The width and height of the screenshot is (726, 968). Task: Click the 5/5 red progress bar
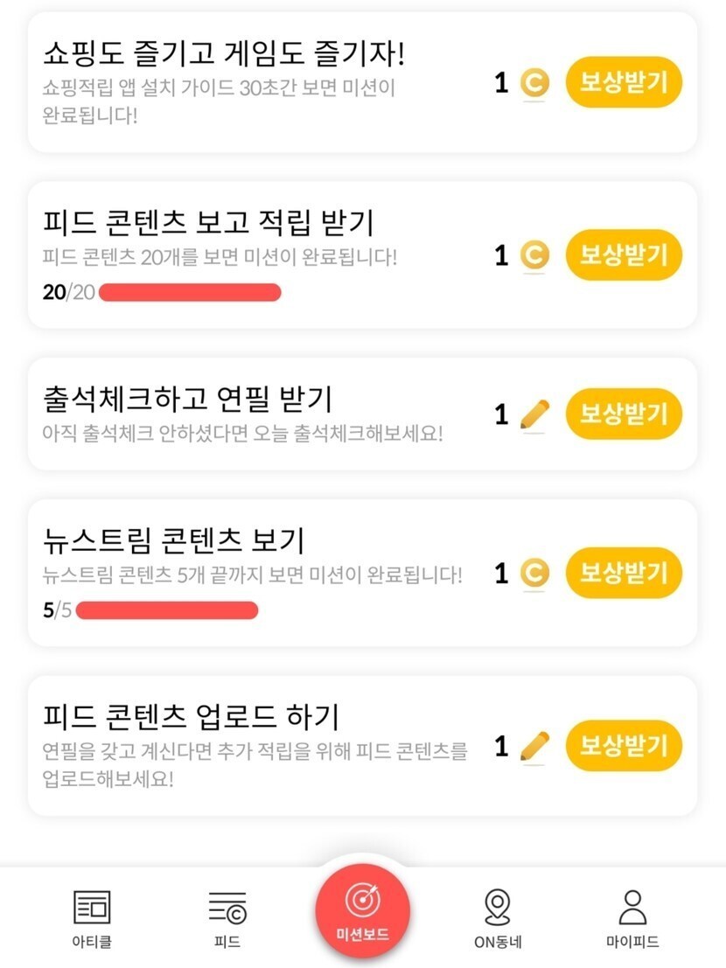tap(166, 610)
